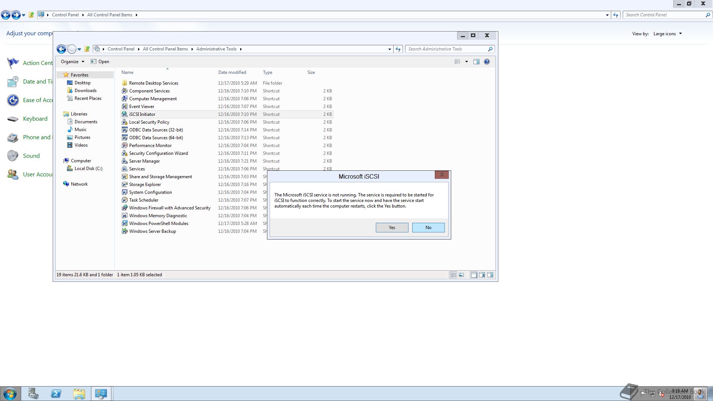Select ODBC Data Sources (32-bit) icon
713x401 pixels.
coord(125,130)
